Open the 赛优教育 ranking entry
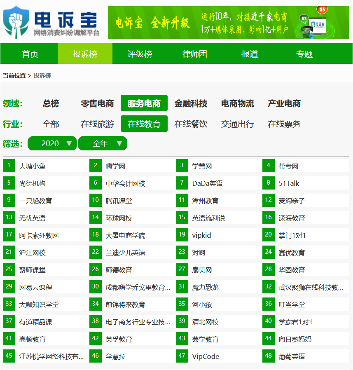The image size is (353, 370). click(306, 252)
